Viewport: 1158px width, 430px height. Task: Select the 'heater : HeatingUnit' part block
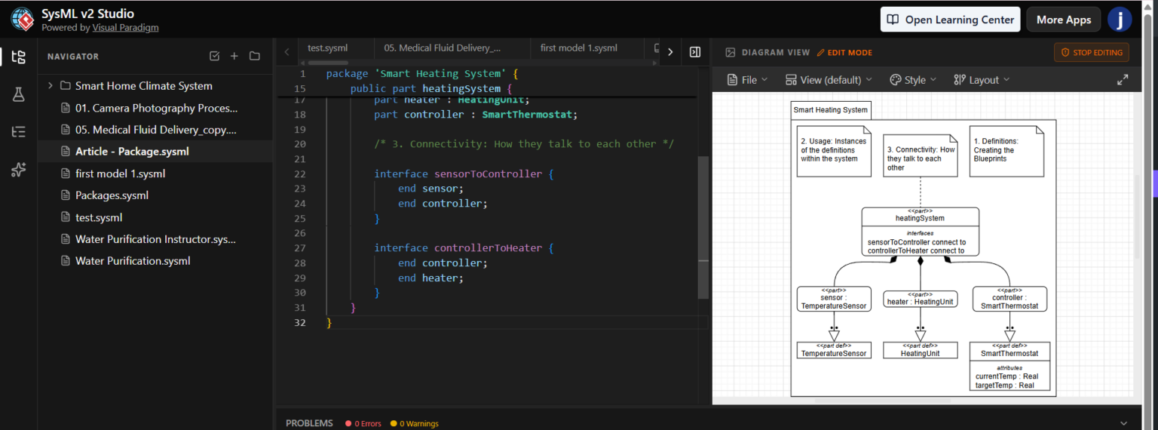920,299
